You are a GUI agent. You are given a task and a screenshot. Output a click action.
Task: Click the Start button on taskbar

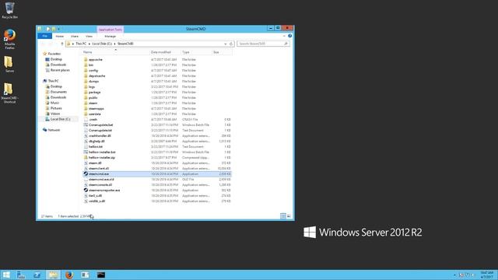[6, 275]
